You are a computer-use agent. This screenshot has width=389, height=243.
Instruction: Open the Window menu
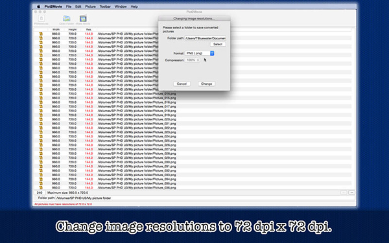[121, 6]
